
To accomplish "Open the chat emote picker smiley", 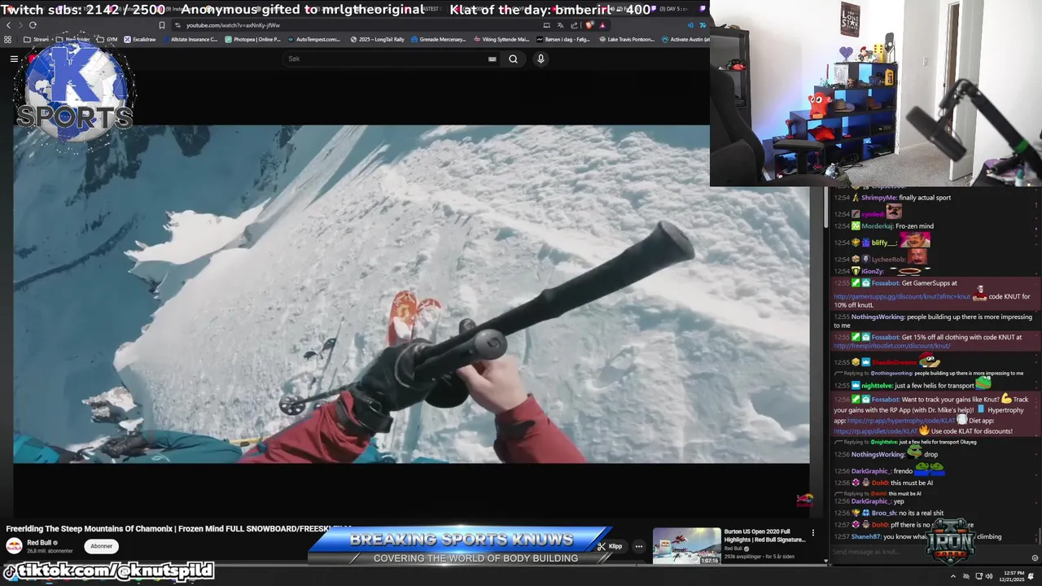I will pos(1035,558).
